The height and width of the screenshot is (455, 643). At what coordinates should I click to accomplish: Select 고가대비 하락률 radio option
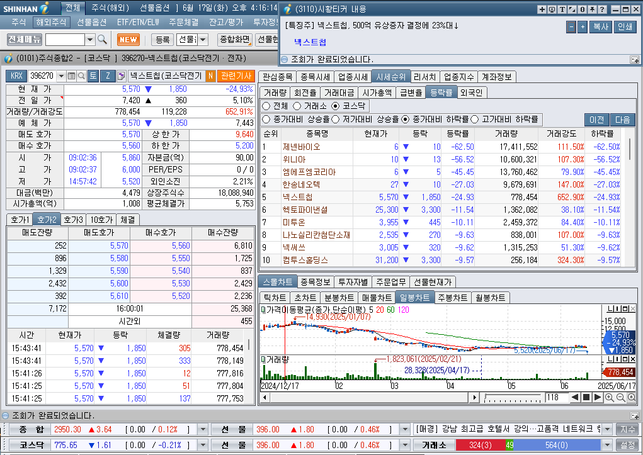tap(474, 120)
